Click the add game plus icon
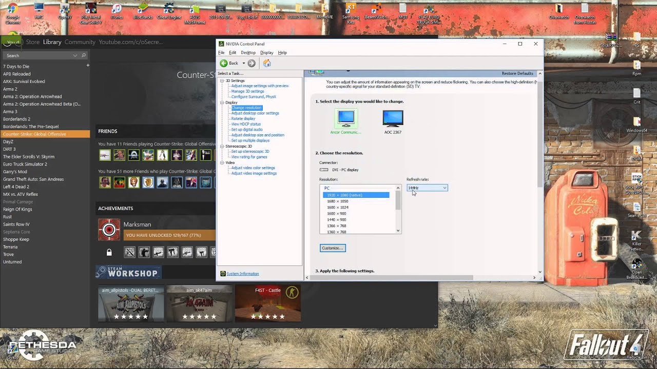The image size is (657, 369). tap(88, 65)
